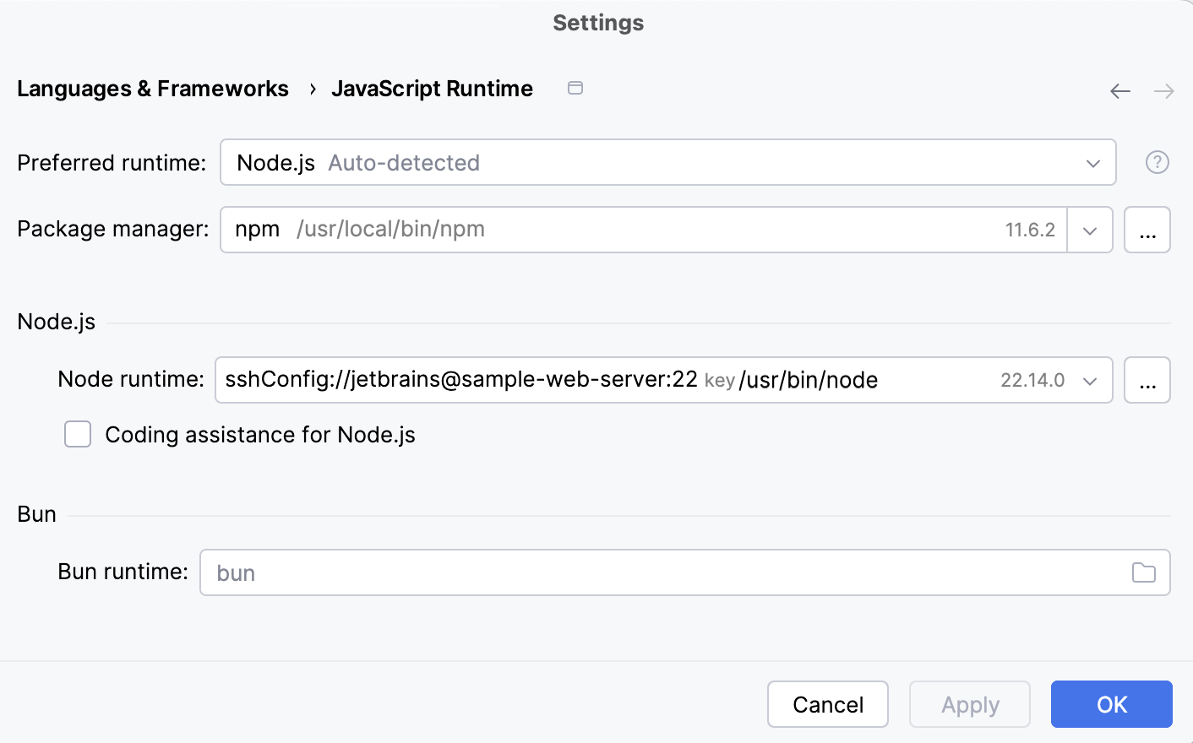Click the ellipsis button next to Package manager

click(x=1147, y=230)
